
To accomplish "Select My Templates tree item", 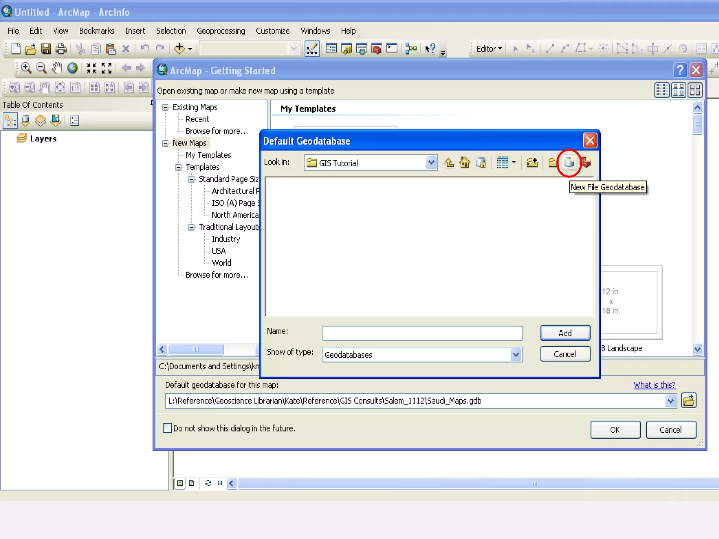I will pyautogui.click(x=208, y=155).
